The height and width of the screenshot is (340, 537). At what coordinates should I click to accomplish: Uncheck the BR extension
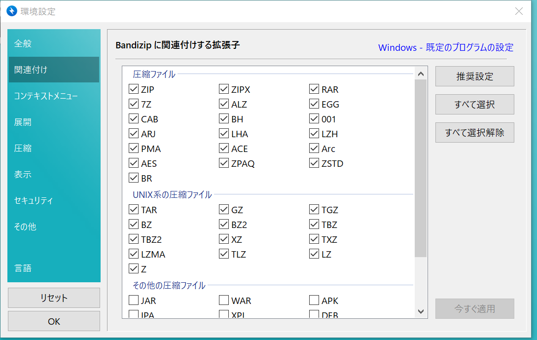[x=134, y=178]
